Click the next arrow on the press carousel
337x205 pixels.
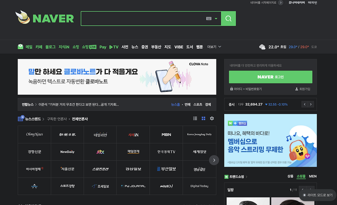(214, 160)
